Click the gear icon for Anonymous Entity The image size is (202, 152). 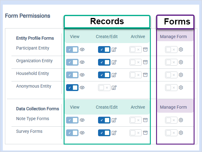(181, 88)
